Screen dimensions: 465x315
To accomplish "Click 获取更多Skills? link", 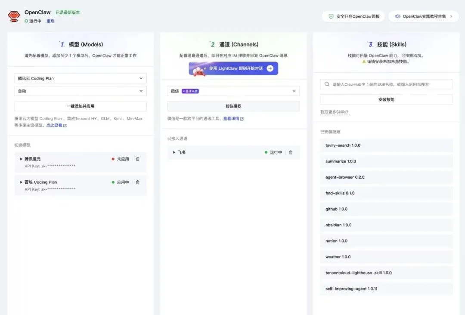I will coord(334,112).
